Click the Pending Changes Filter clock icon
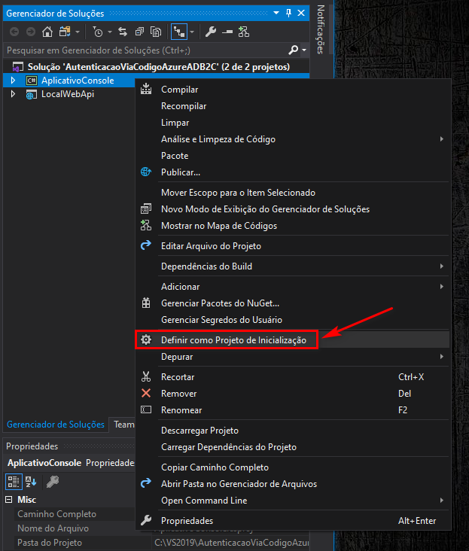 98,32
